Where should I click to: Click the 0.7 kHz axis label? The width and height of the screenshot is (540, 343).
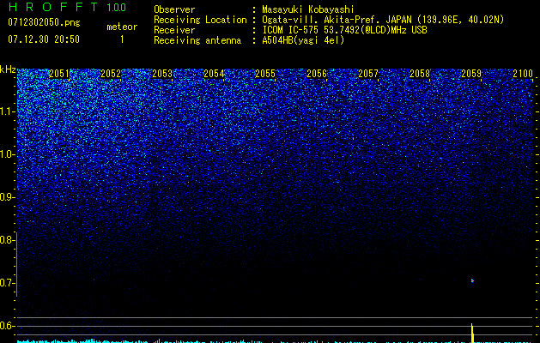click(x=7, y=283)
